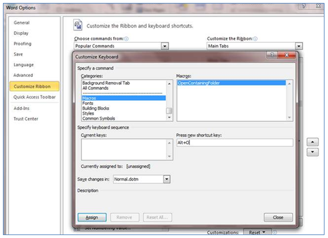
Task: Click the Press new shortcut key field
Action: (235, 142)
